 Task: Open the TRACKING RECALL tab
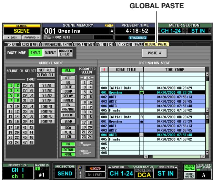[129, 44]
